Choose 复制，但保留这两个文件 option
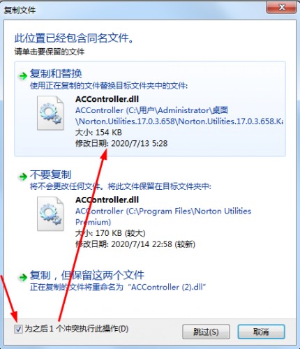The height and width of the screenshot is (349, 300). 87,275
